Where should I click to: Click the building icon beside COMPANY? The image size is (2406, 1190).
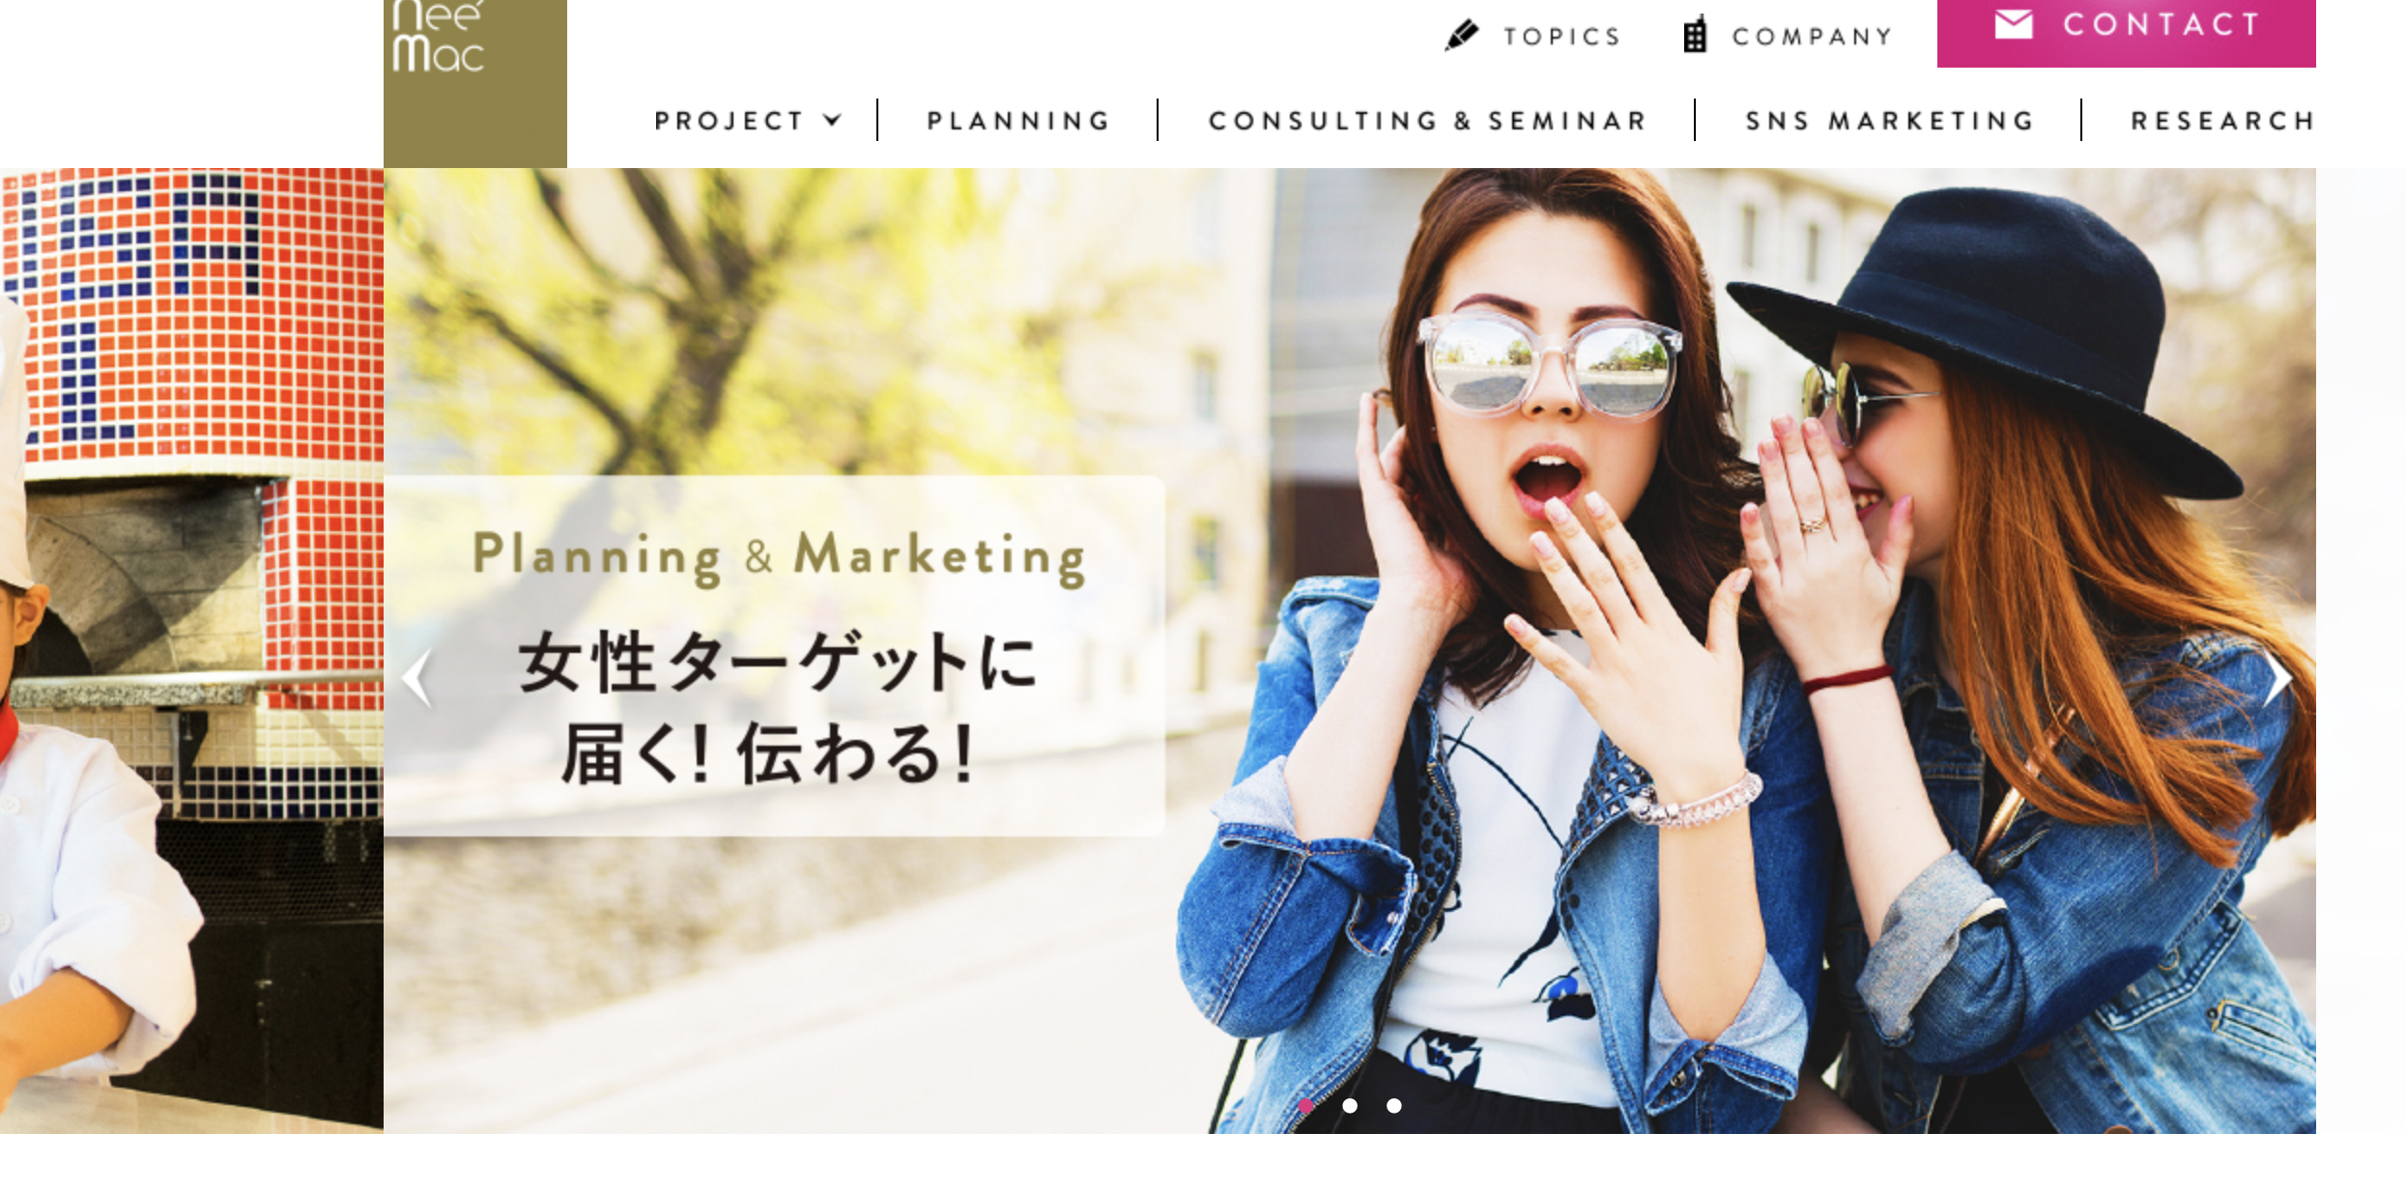point(1695,35)
